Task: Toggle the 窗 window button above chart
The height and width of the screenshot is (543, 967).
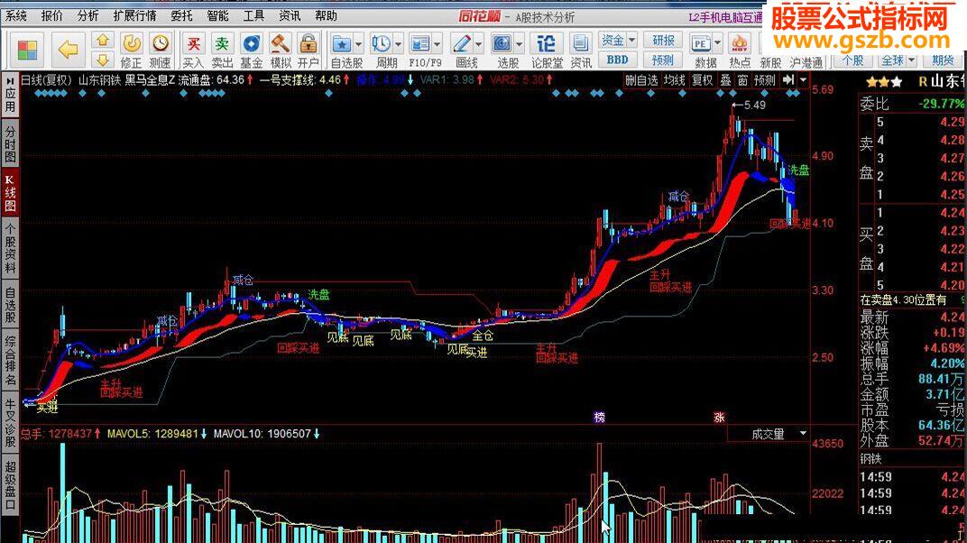Action: click(x=742, y=80)
